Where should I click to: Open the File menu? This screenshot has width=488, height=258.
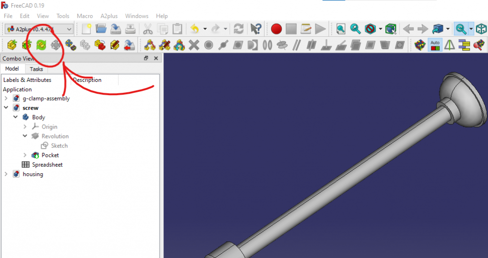pyautogui.click(x=8, y=16)
